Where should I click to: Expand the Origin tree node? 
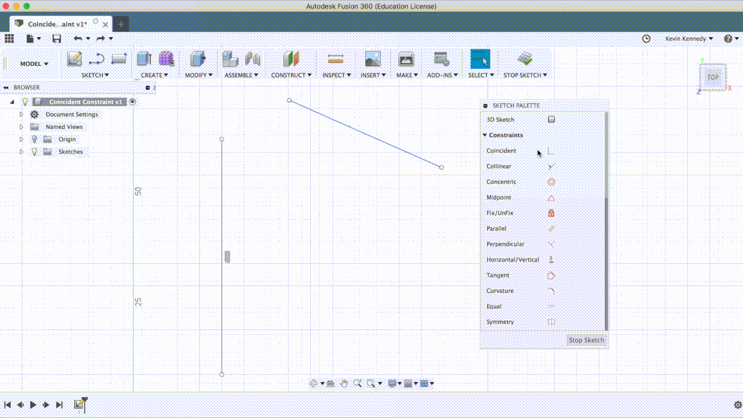point(21,139)
